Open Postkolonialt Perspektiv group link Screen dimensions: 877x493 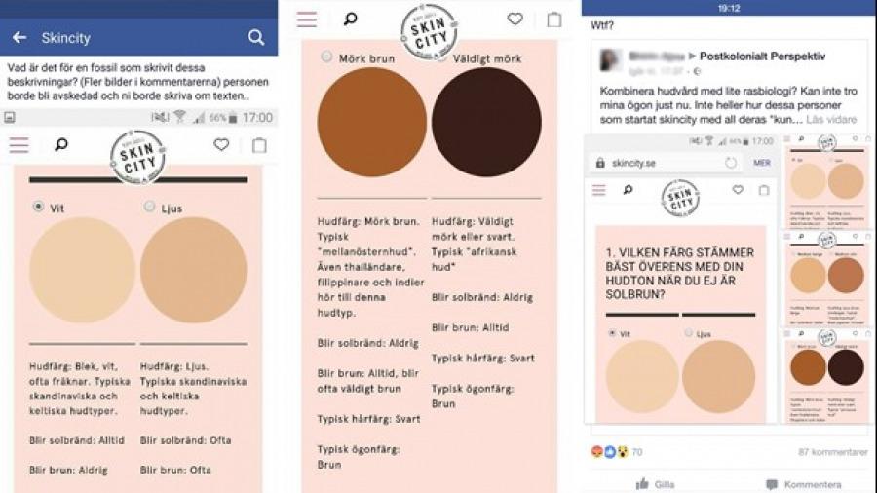click(762, 56)
